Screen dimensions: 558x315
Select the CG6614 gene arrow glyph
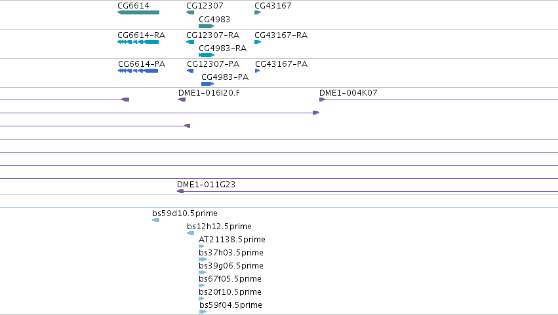138,12
